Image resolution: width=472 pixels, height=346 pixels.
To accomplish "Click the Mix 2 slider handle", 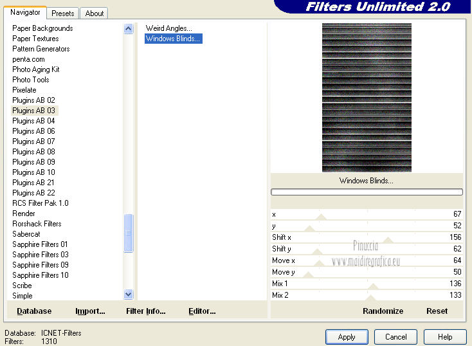I will tap(370, 298).
